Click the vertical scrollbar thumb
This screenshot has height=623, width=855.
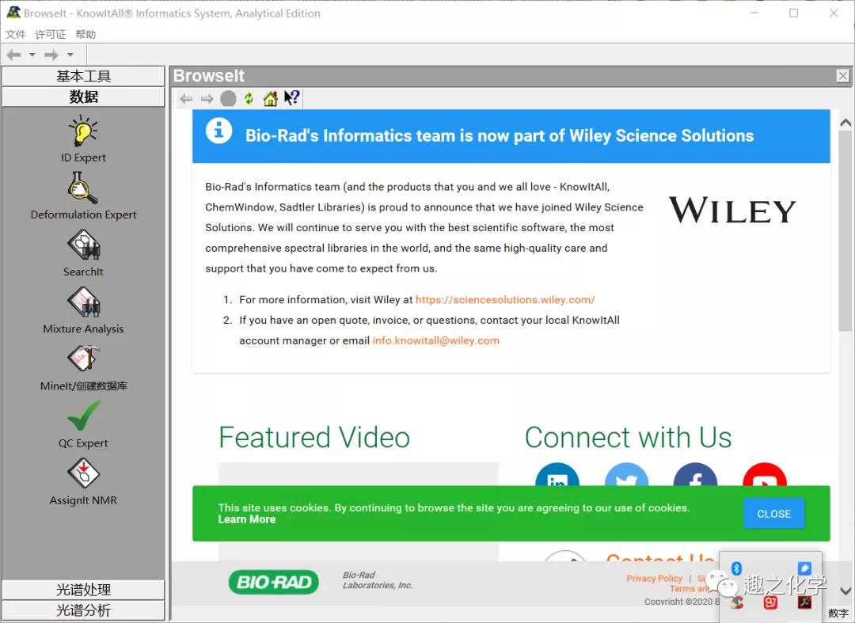click(x=845, y=232)
